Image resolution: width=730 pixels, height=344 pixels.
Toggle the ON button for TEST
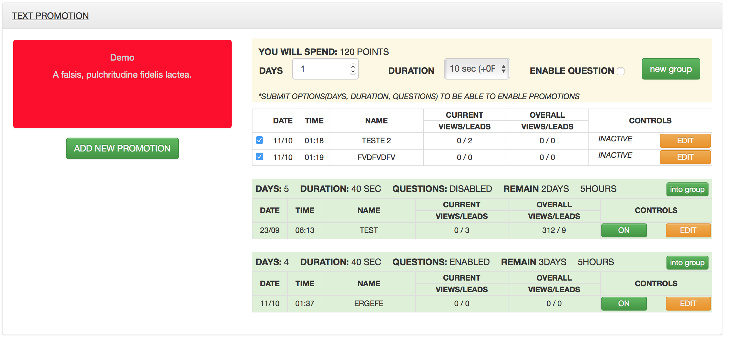point(624,230)
